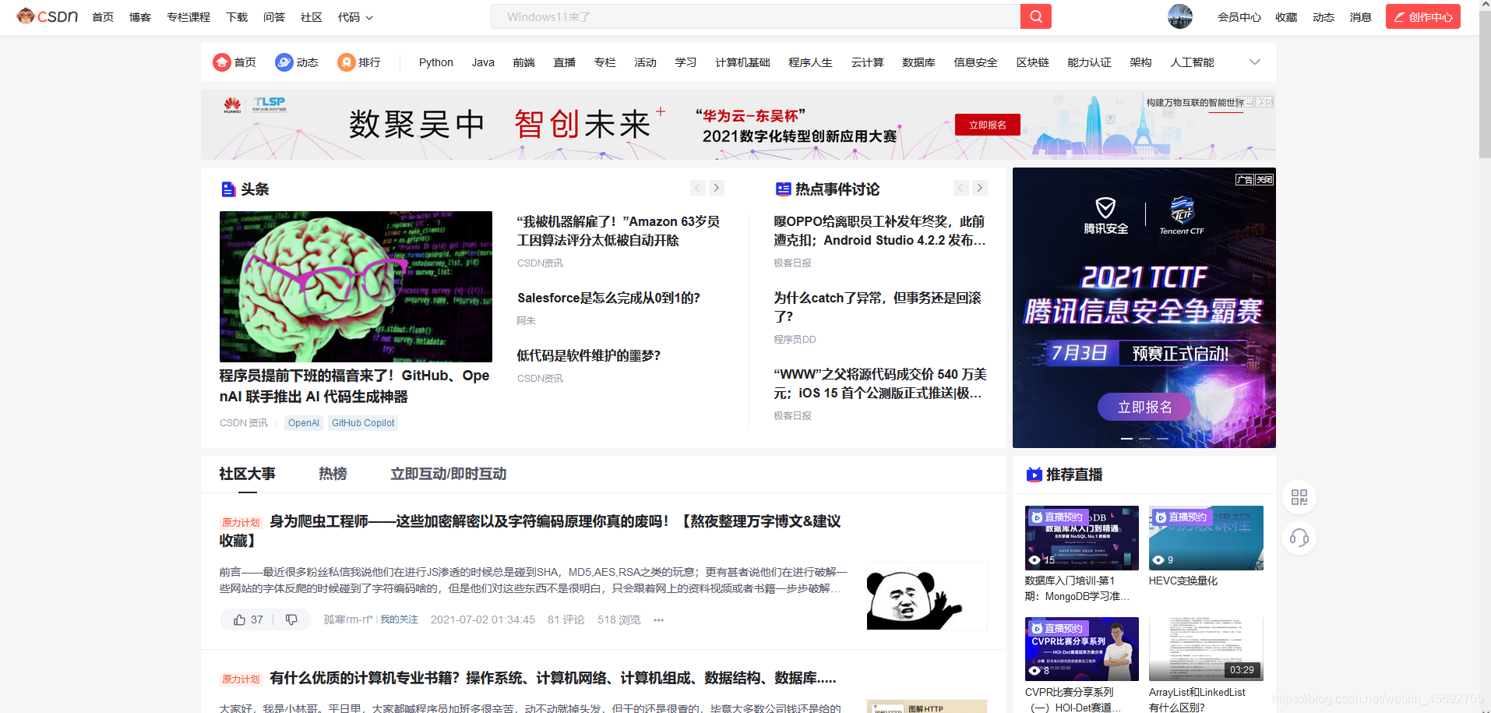The width and height of the screenshot is (1491, 713).
Task: Click 我的关注 beside the author 孤寒rm-rf
Action: 399,619
